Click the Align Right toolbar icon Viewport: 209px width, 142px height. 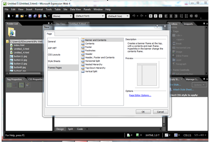click(x=176, y=16)
